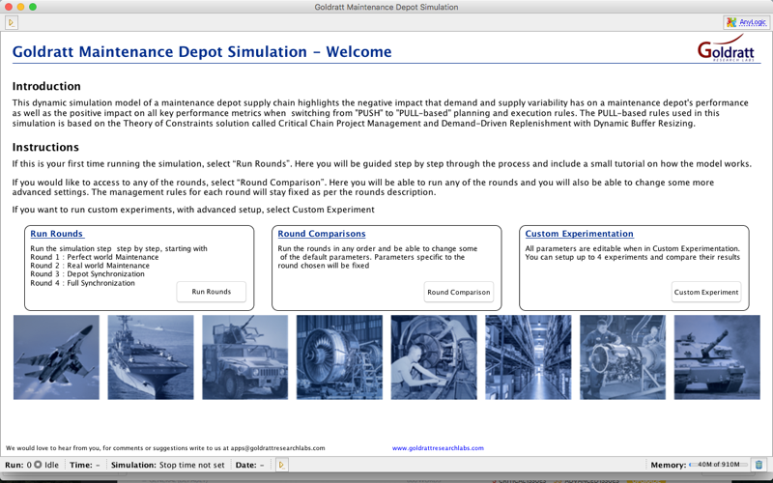Open the Run Rounds heading link
Screen dimensions: 773x483
point(57,234)
